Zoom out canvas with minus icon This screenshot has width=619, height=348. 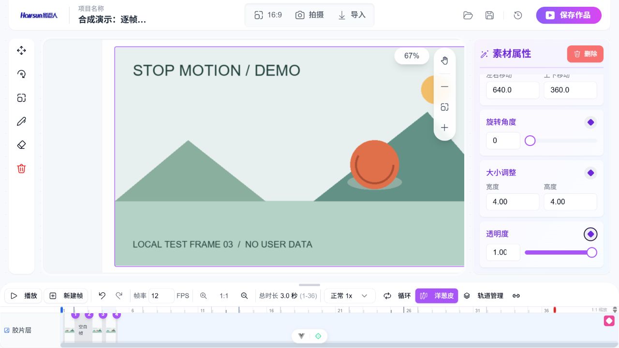[x=444, y=87]
